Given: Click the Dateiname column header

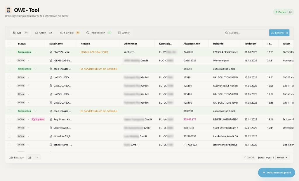Looking at the screenshot, I should (56, 44).
